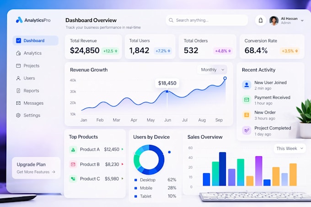Click the Desktop legend color square
Viewport: 311px width, 207px height.
(x=136, y=180)
